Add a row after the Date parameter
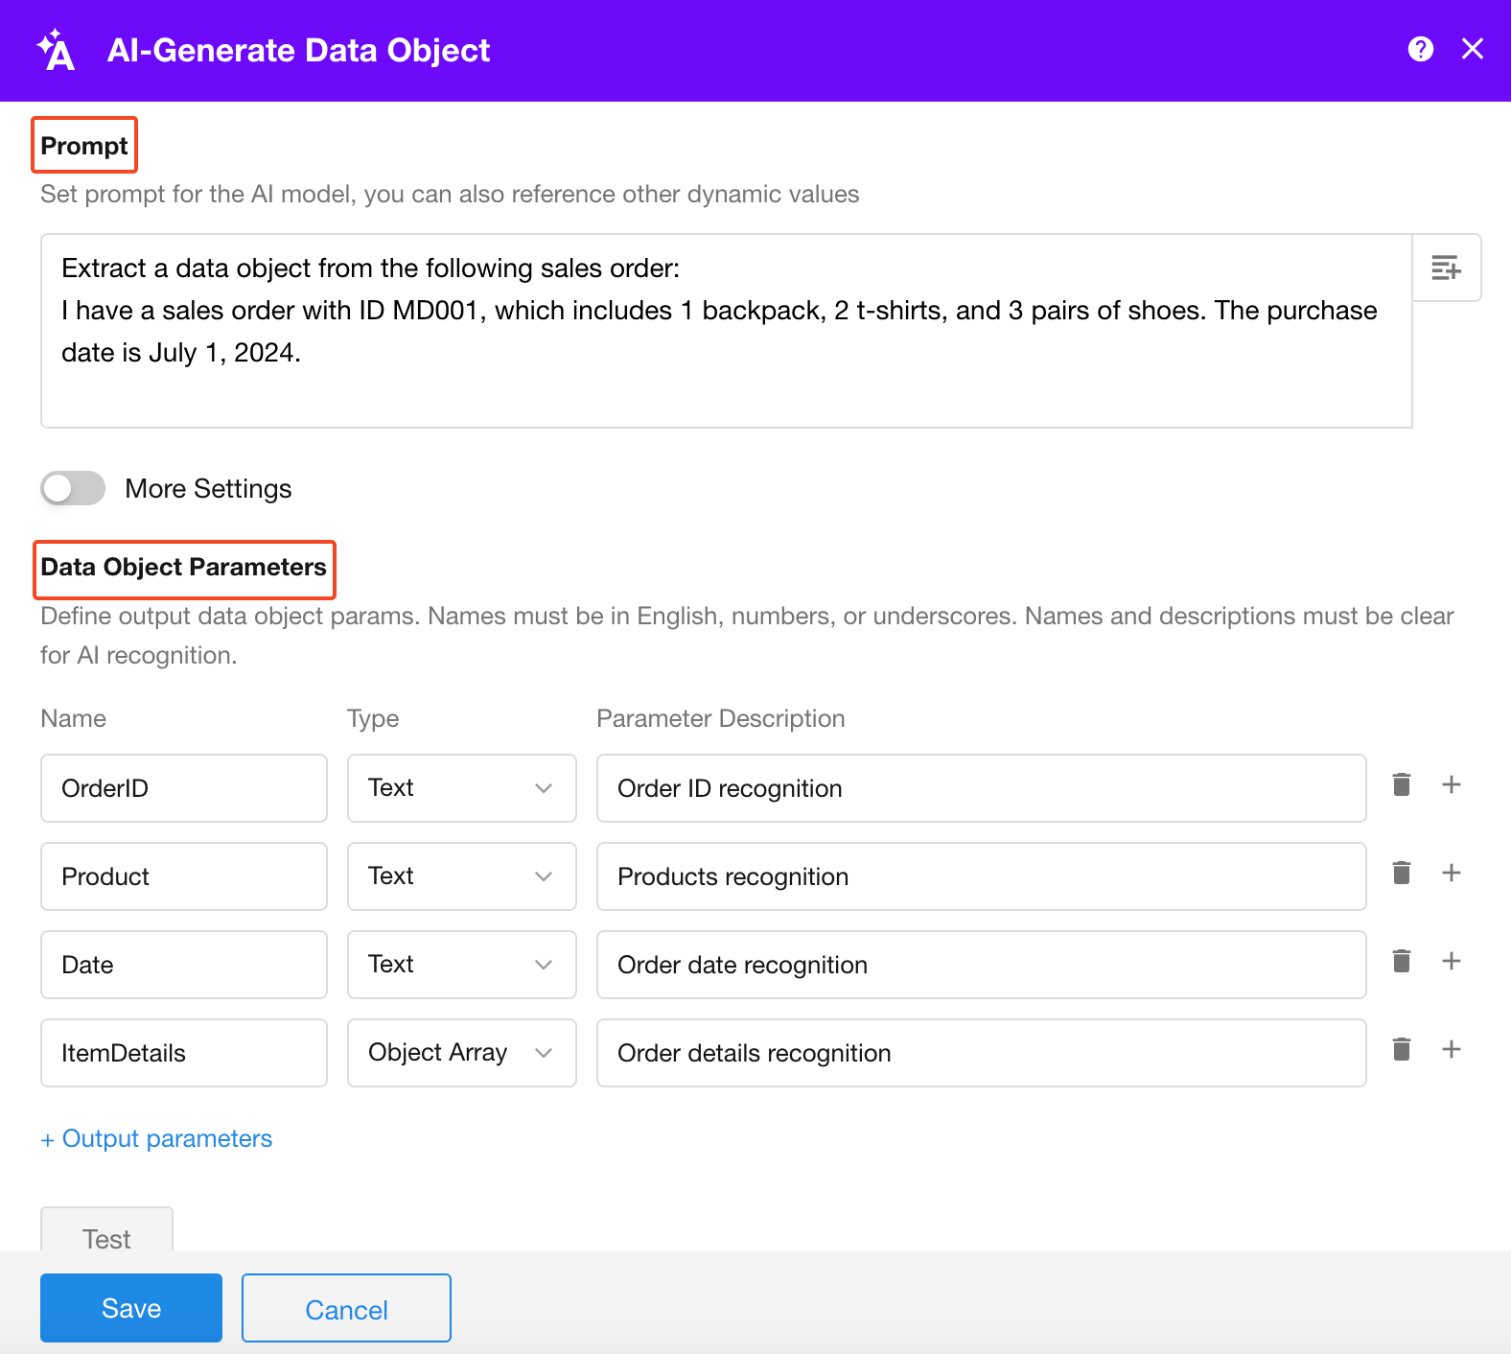The image size is (1511, 1354). [1451, 961]
